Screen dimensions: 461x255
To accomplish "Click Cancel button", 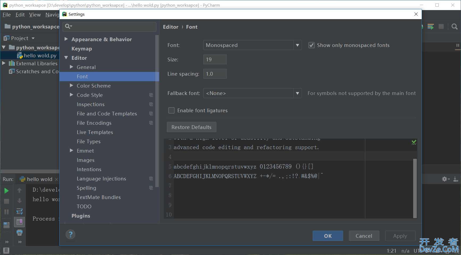I will tap(364, 236).
